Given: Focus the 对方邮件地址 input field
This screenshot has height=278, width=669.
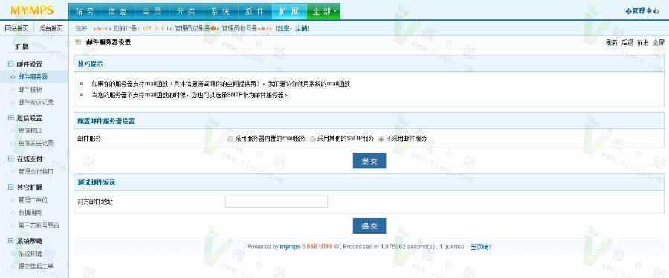Looking at the screenshot, I should (276, 202).
